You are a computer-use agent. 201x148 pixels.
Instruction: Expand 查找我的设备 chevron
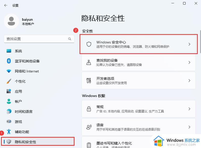[189, 62]
